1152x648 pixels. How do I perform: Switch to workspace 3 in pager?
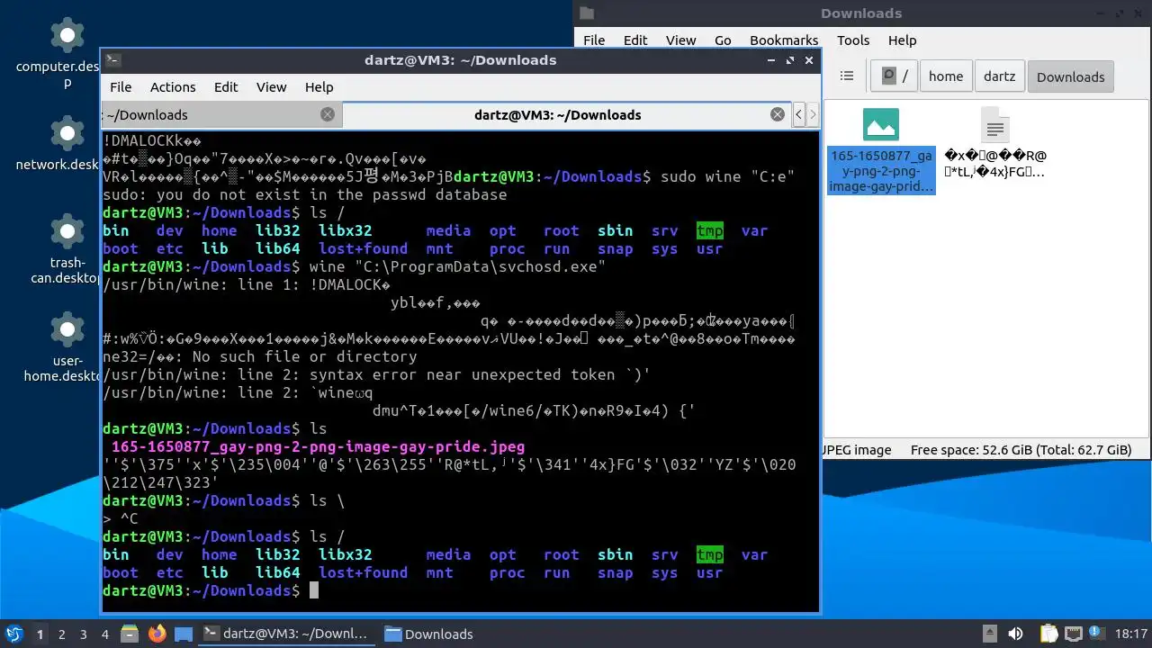pyautogui.click(x=83, y=634)
